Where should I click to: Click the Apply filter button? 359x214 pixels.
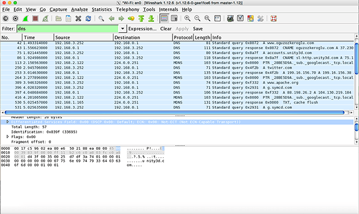click(x=182, y=29)
